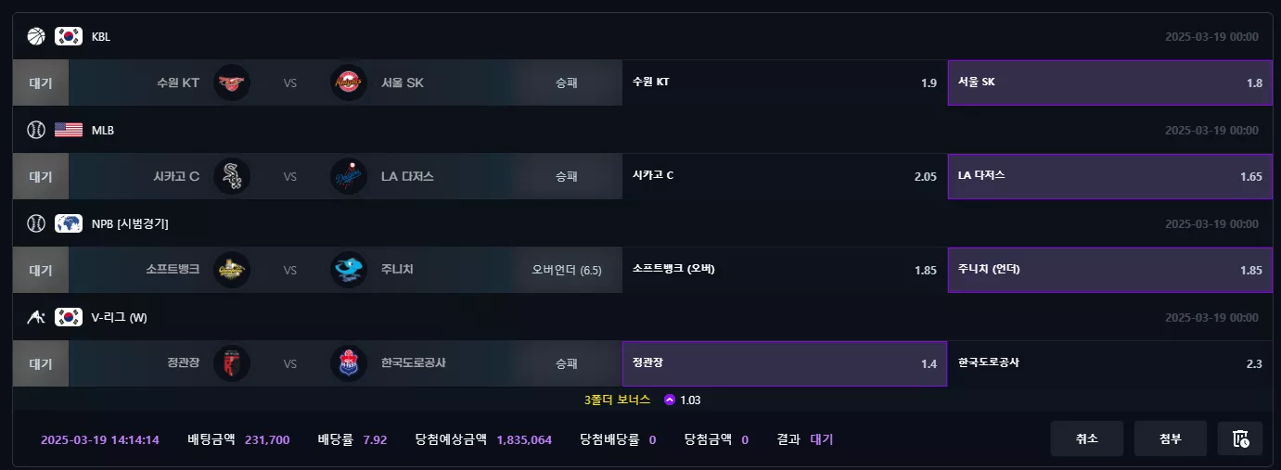Screen dimensions: 1281x470
Task: Click the 수원 KT team logo
Action: click(232, 83)
